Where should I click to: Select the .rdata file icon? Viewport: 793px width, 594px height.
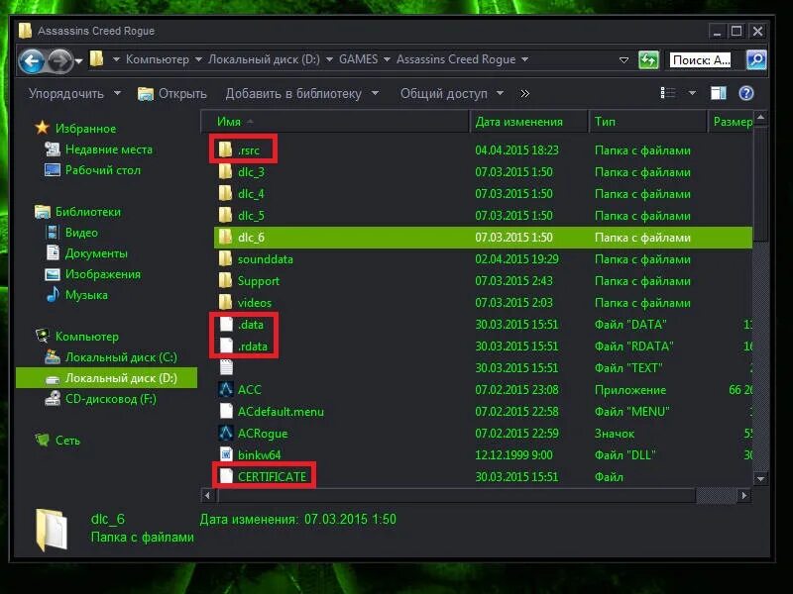[x=226, y=346]
